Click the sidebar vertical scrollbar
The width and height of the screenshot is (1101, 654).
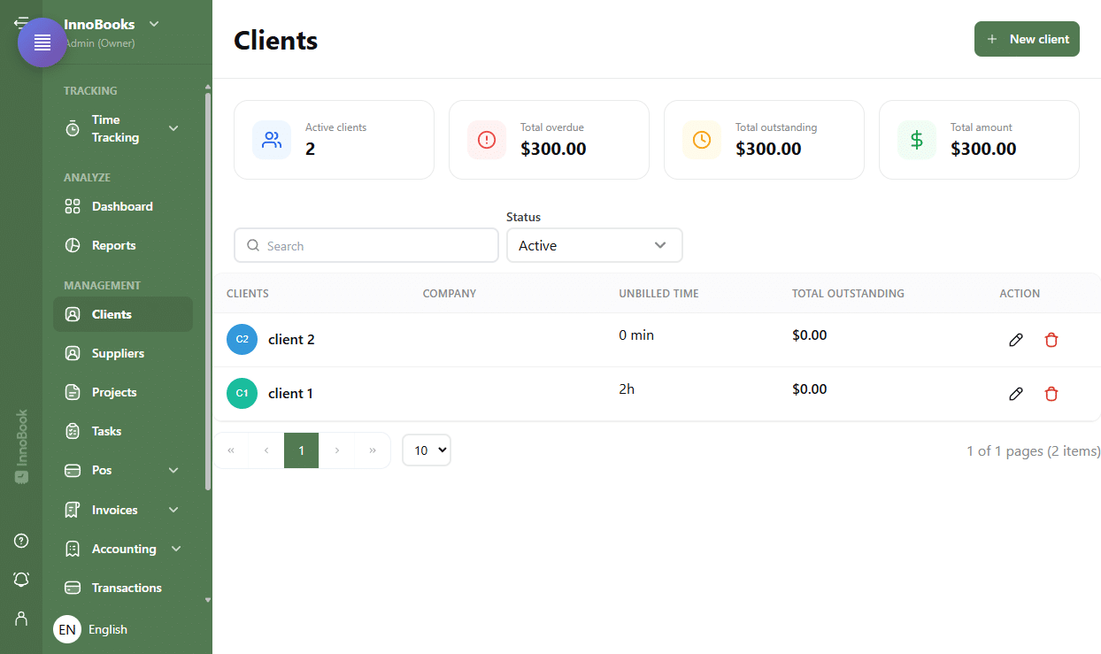coord(208,292)
